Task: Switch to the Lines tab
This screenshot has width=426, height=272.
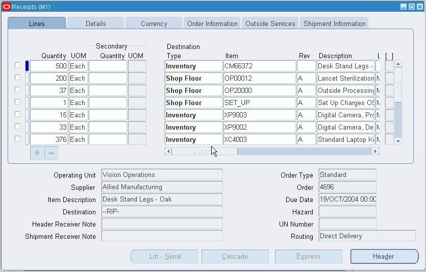Action: 37,23
